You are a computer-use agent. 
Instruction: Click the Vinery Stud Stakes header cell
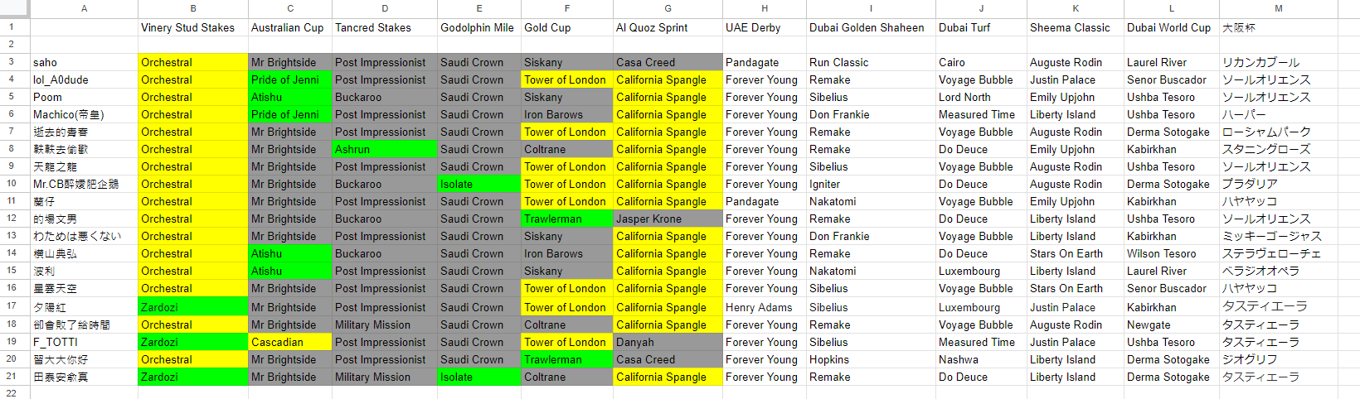[193, 27]
